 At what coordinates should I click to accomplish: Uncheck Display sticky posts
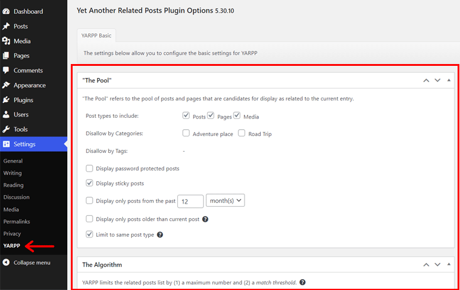tap(90, 183)
